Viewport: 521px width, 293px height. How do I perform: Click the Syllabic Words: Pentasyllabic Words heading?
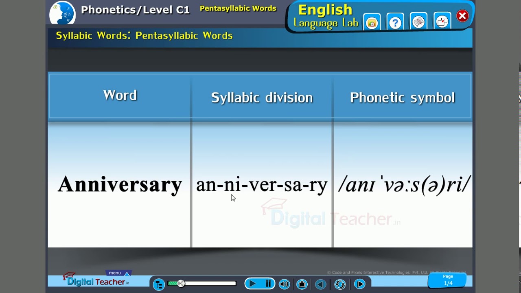point(144,35)
